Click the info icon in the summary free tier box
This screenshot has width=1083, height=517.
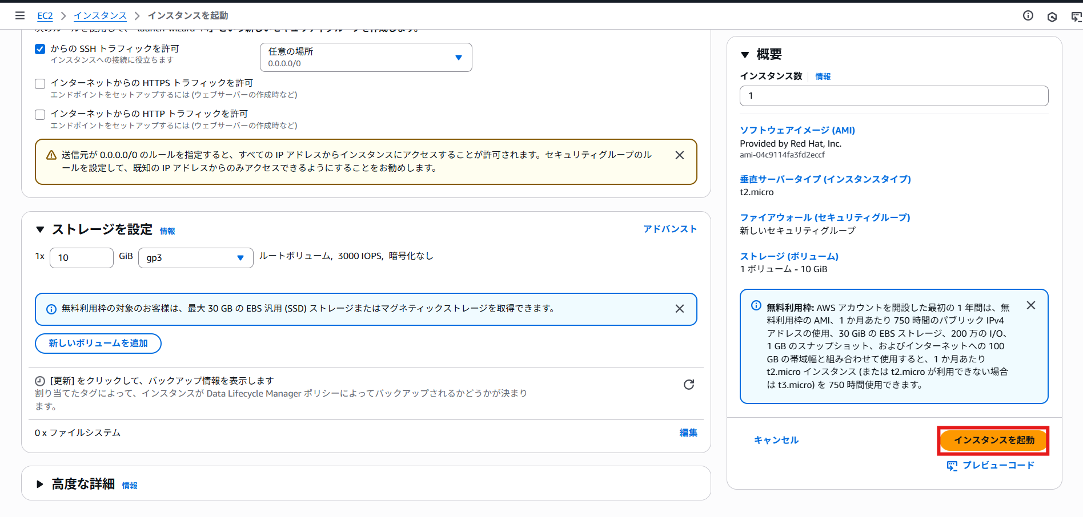(x=756, y=305)
